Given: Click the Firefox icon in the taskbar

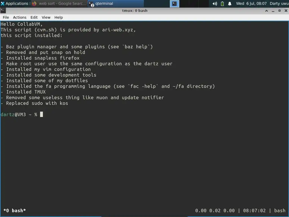Looking at the screenshot, I should (x=34, y=3).
